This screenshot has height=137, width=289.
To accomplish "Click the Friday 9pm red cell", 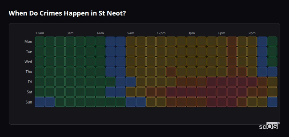I will click(252, 82).
